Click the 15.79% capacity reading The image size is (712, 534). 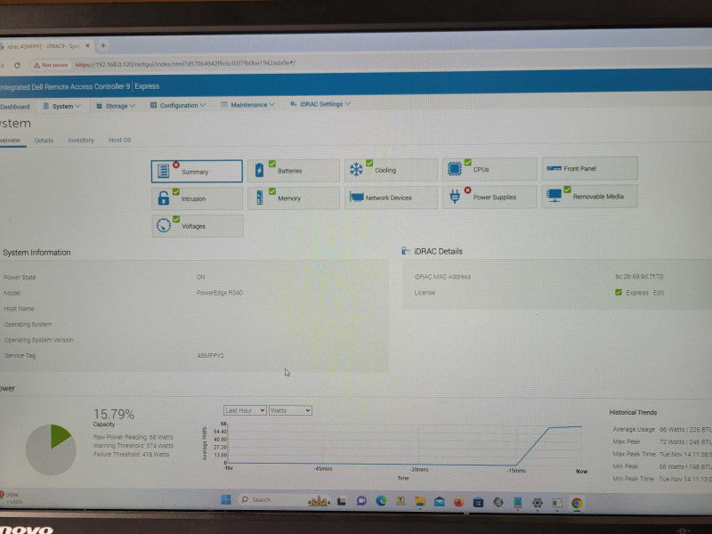114,414
